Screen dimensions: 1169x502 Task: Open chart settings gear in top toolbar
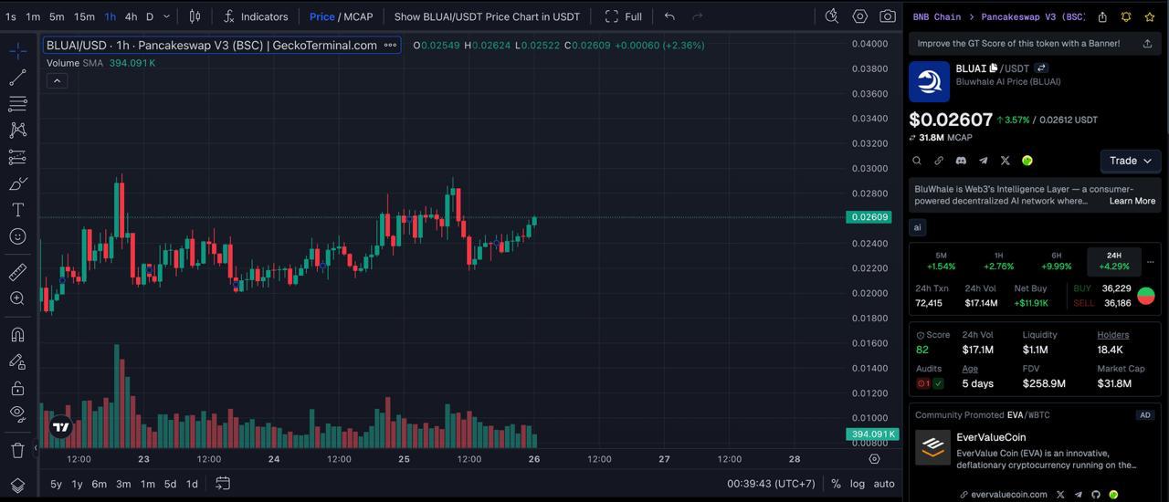859,16
